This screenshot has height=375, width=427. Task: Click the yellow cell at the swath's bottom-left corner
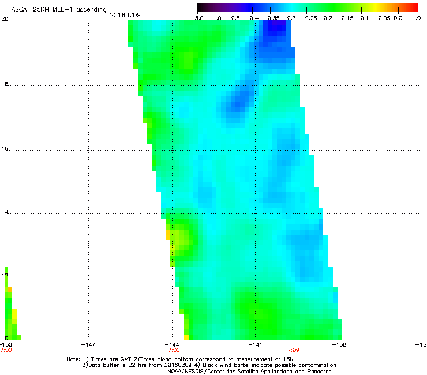click(x=186, y=337)
